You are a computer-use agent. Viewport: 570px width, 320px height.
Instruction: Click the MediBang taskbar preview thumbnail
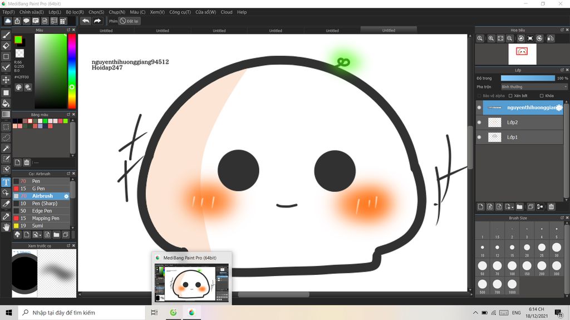pos(191,283)
